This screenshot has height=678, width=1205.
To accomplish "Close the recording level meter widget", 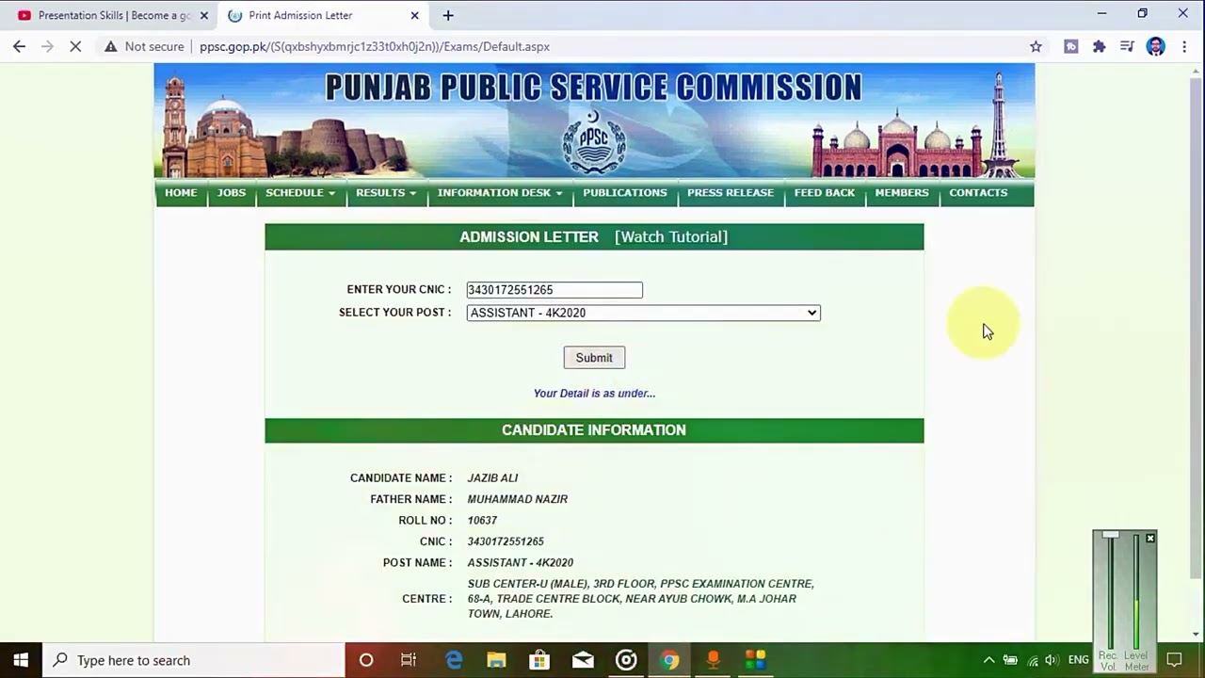I will point(1150,538).
